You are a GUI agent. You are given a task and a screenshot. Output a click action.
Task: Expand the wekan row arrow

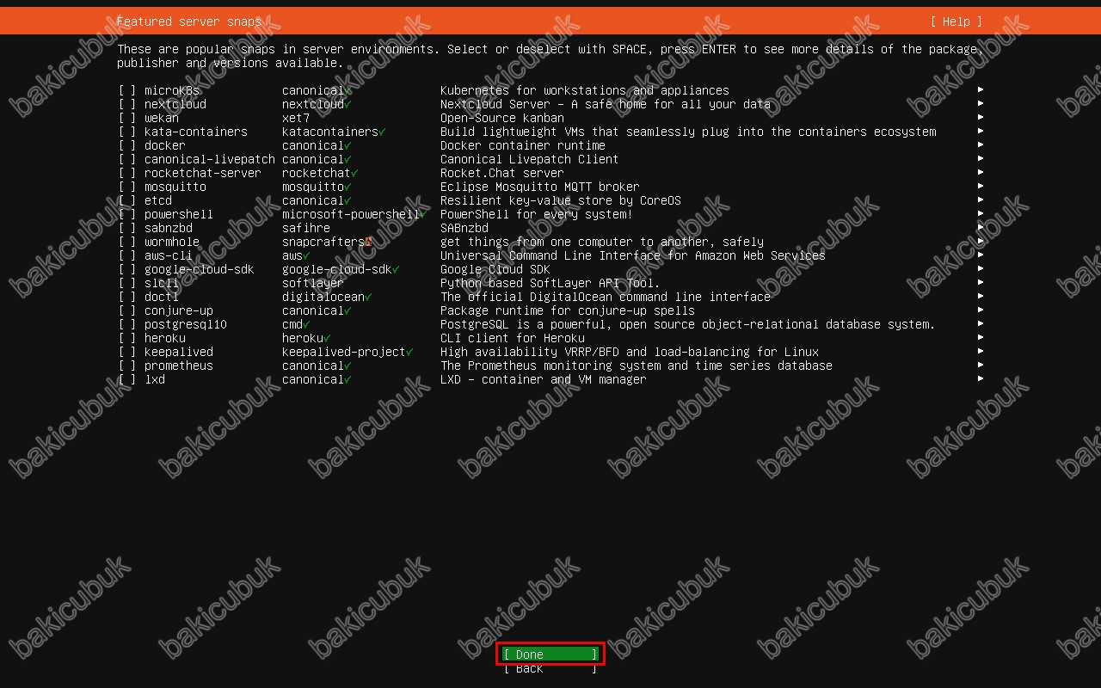(981, 118)
